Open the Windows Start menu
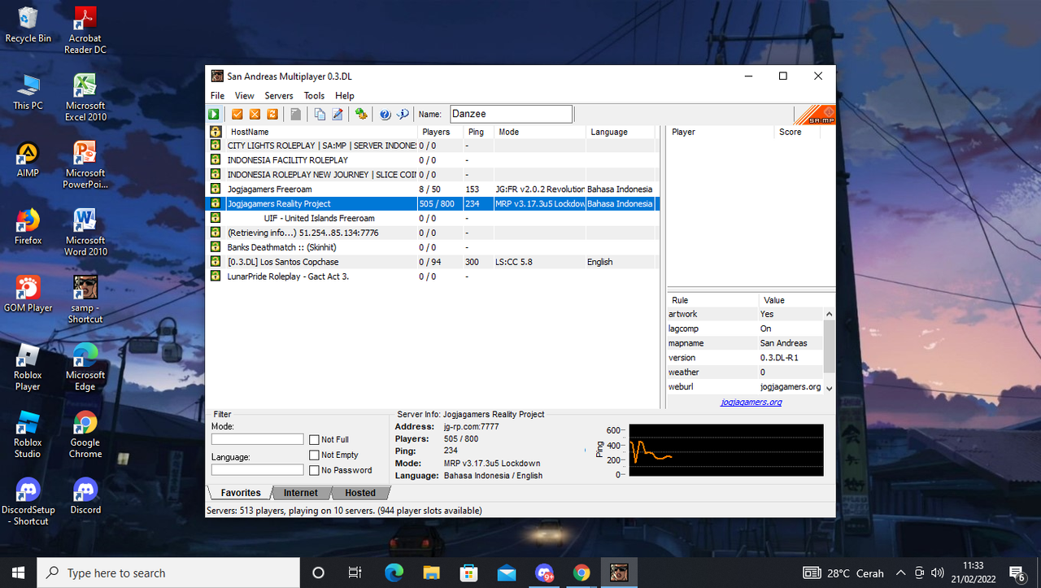1041x588 pixels. pos(18,573)
